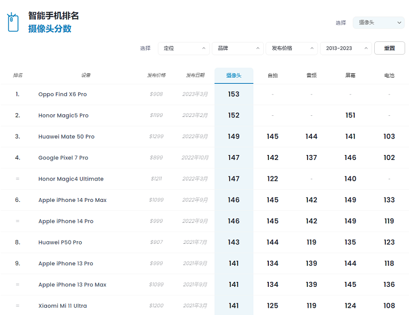Switch to the 电池 score tab

pyautogui.click(x=389, y=76)
